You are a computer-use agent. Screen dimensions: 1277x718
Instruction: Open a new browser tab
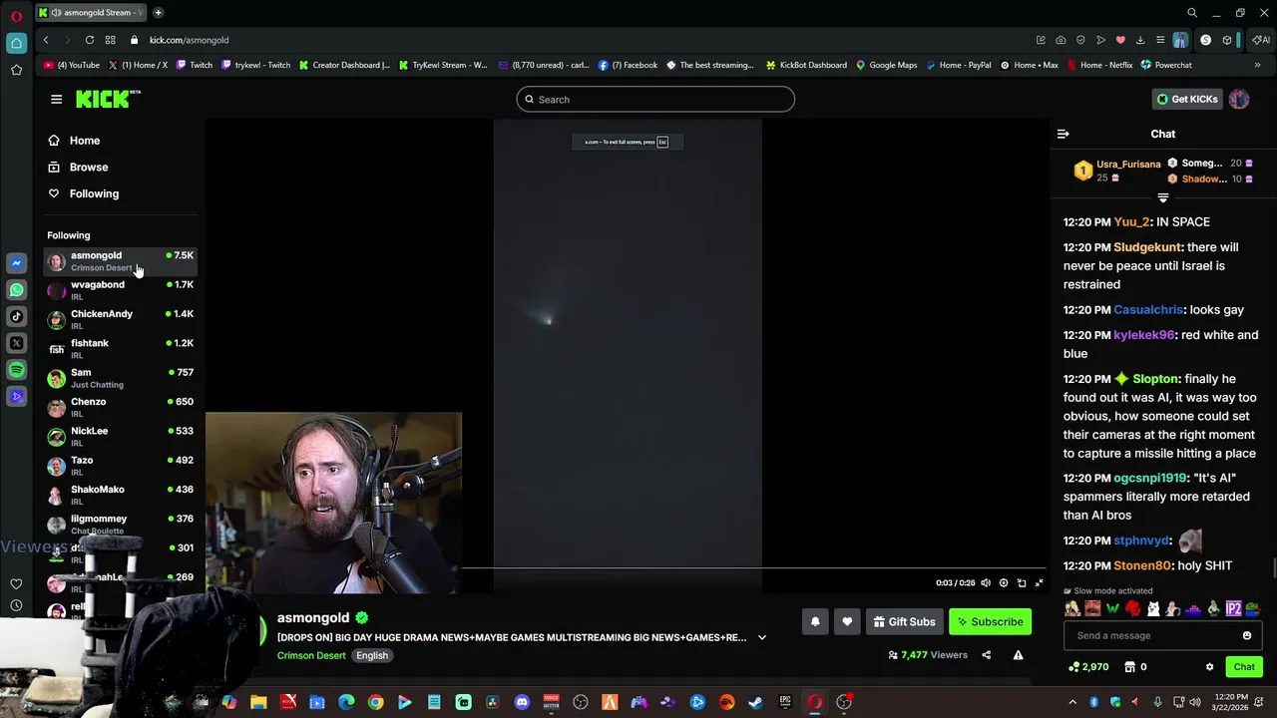[158, 13]
